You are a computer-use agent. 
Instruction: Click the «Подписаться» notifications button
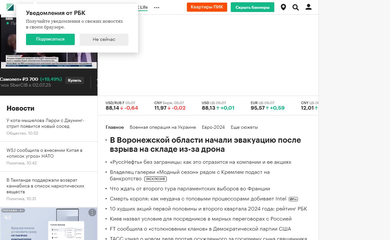point(50,39)
